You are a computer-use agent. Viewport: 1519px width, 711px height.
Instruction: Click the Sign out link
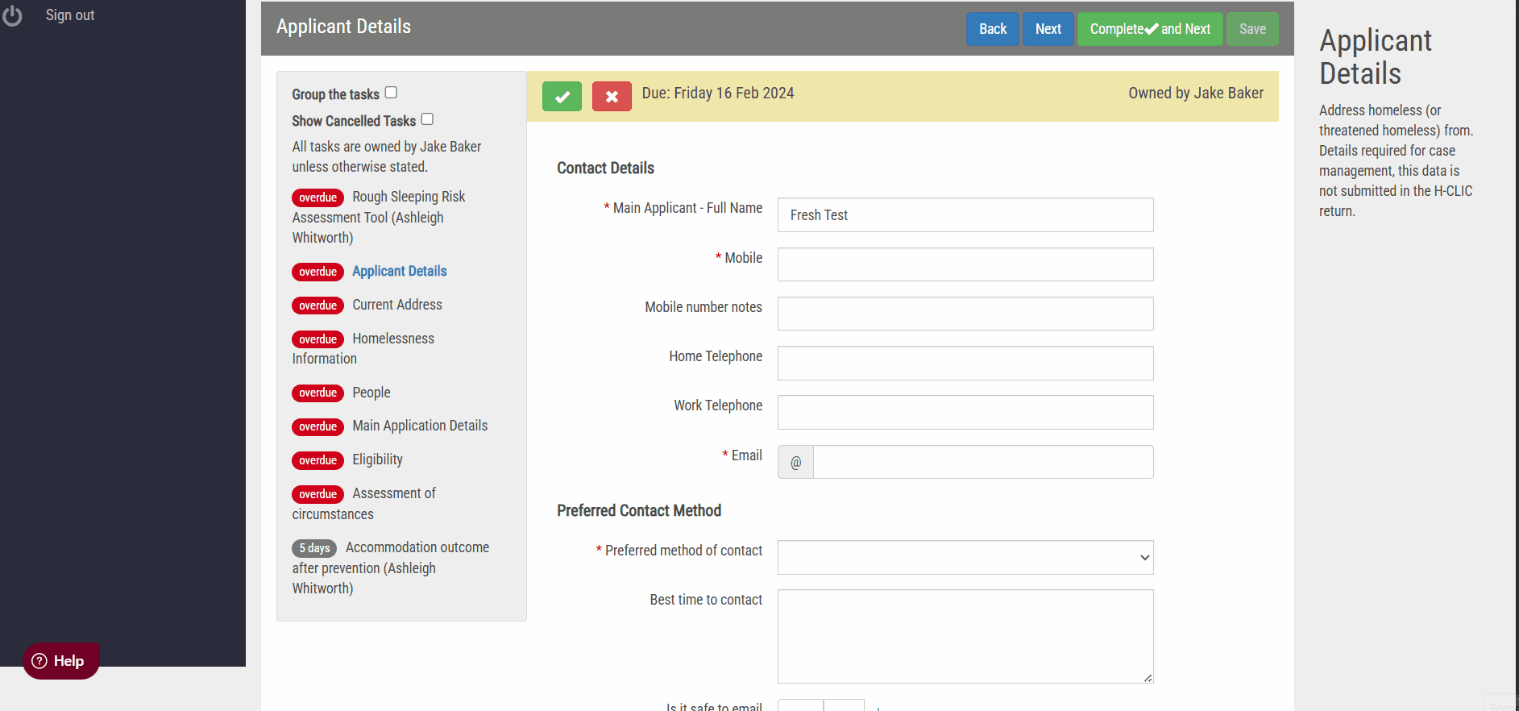[70, 15]
